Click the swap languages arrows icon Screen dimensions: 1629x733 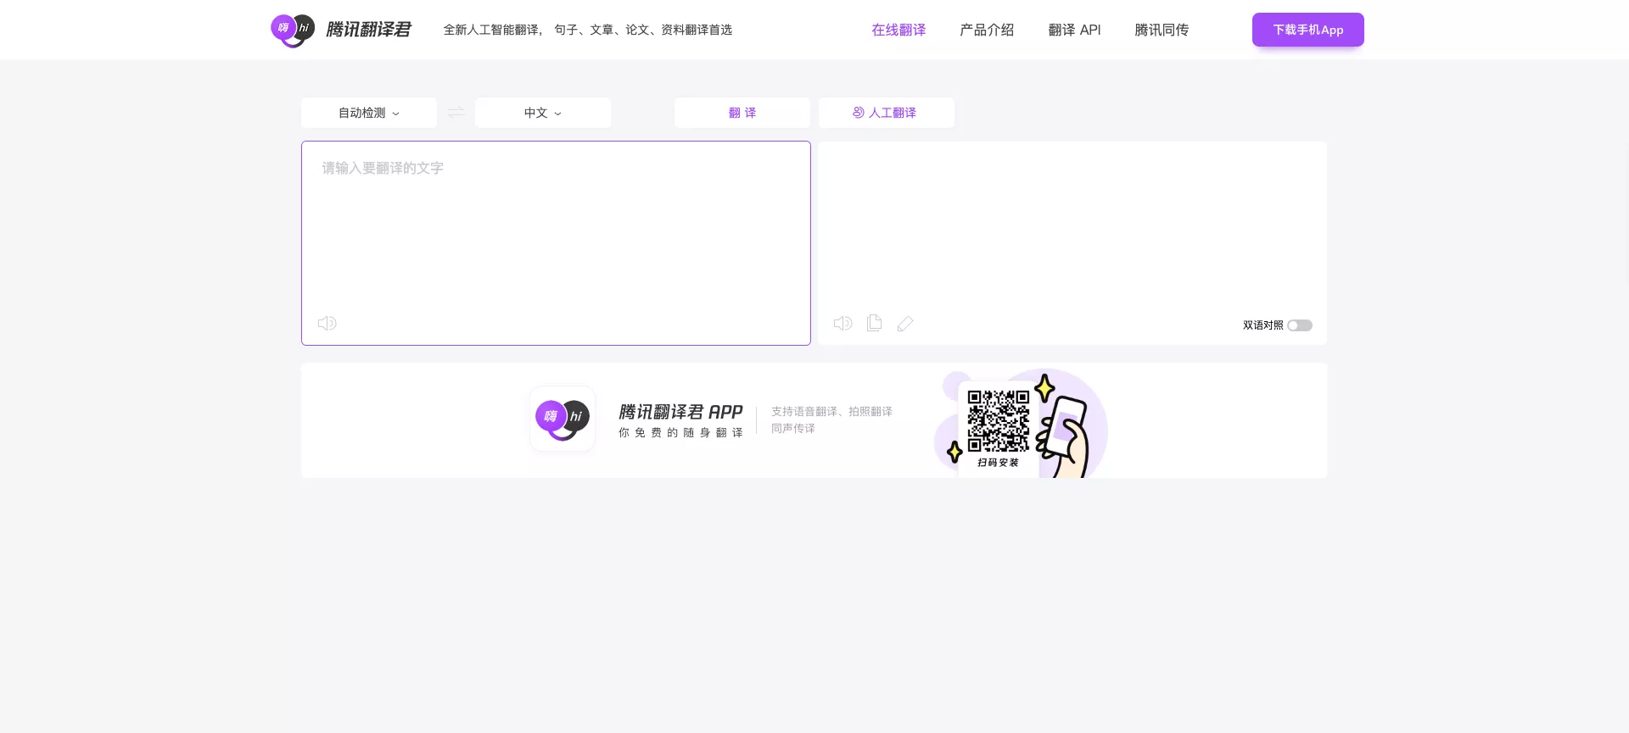456,113
